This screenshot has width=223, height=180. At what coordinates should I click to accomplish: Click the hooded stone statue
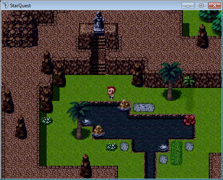pyautogui.click(x=99, y=23)
